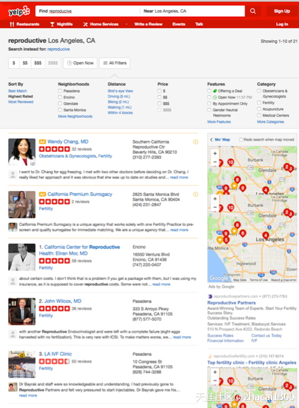Toggle Redo search when map moved
Viewport: 299px width, 408px height.
coord(241,140)
